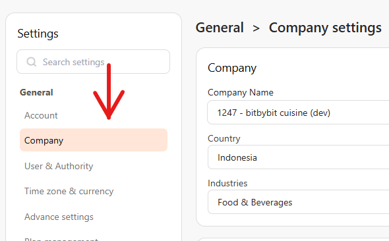
Task: Click the Industries field label
Action: [227, 183]
